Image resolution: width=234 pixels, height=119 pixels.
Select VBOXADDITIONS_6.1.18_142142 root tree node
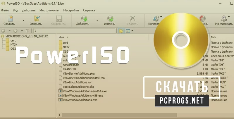point(27,36)
